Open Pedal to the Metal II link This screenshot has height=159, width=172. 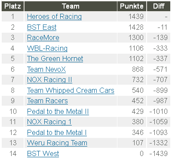58,111
